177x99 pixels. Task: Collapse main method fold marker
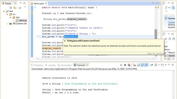tap(35, 7)
